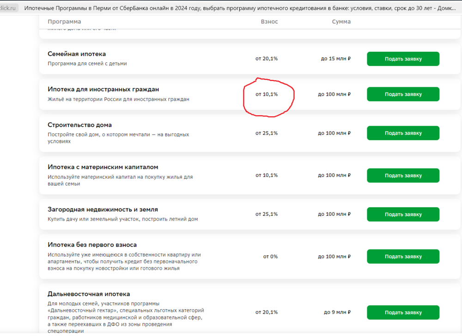This screenshot has width=462, height=336.
Task: Click the Программа column header
Action: (64, 22)
